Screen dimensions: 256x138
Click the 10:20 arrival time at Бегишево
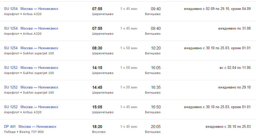156,48
